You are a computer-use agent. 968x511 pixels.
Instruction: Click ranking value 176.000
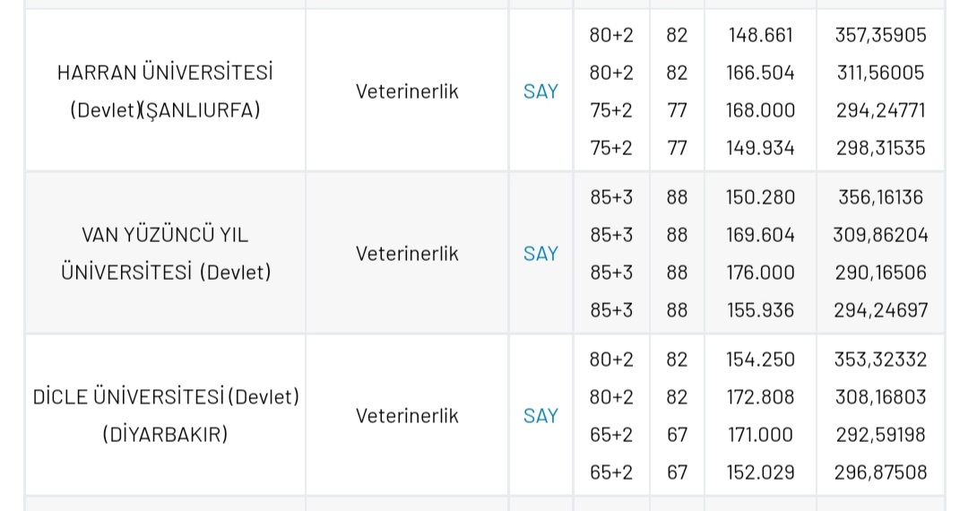click(x=760, y=273)
